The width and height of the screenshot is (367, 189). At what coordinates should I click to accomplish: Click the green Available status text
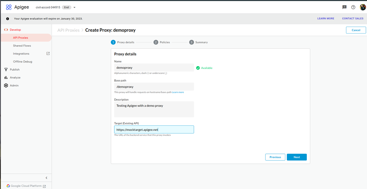207,68
